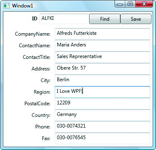The height and width of the screenshot is (150, 156).
Task: Click the Find button
Action: coord(105,19)
